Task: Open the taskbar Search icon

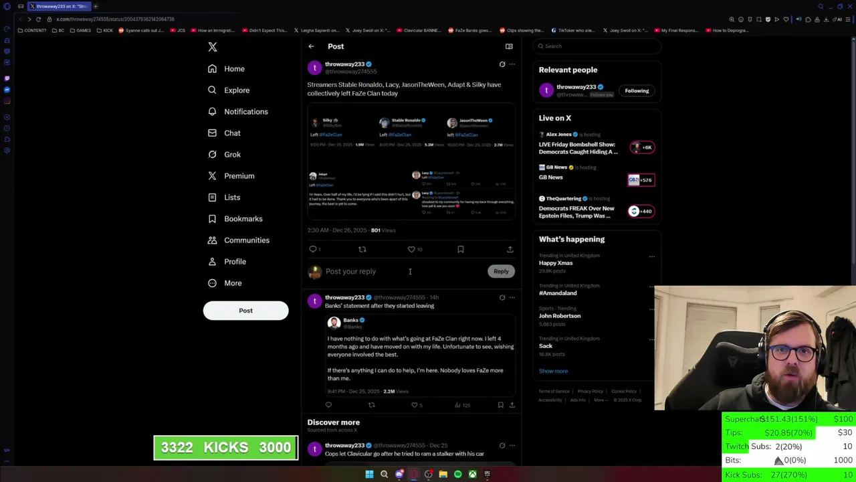Action: pos(384,475)
